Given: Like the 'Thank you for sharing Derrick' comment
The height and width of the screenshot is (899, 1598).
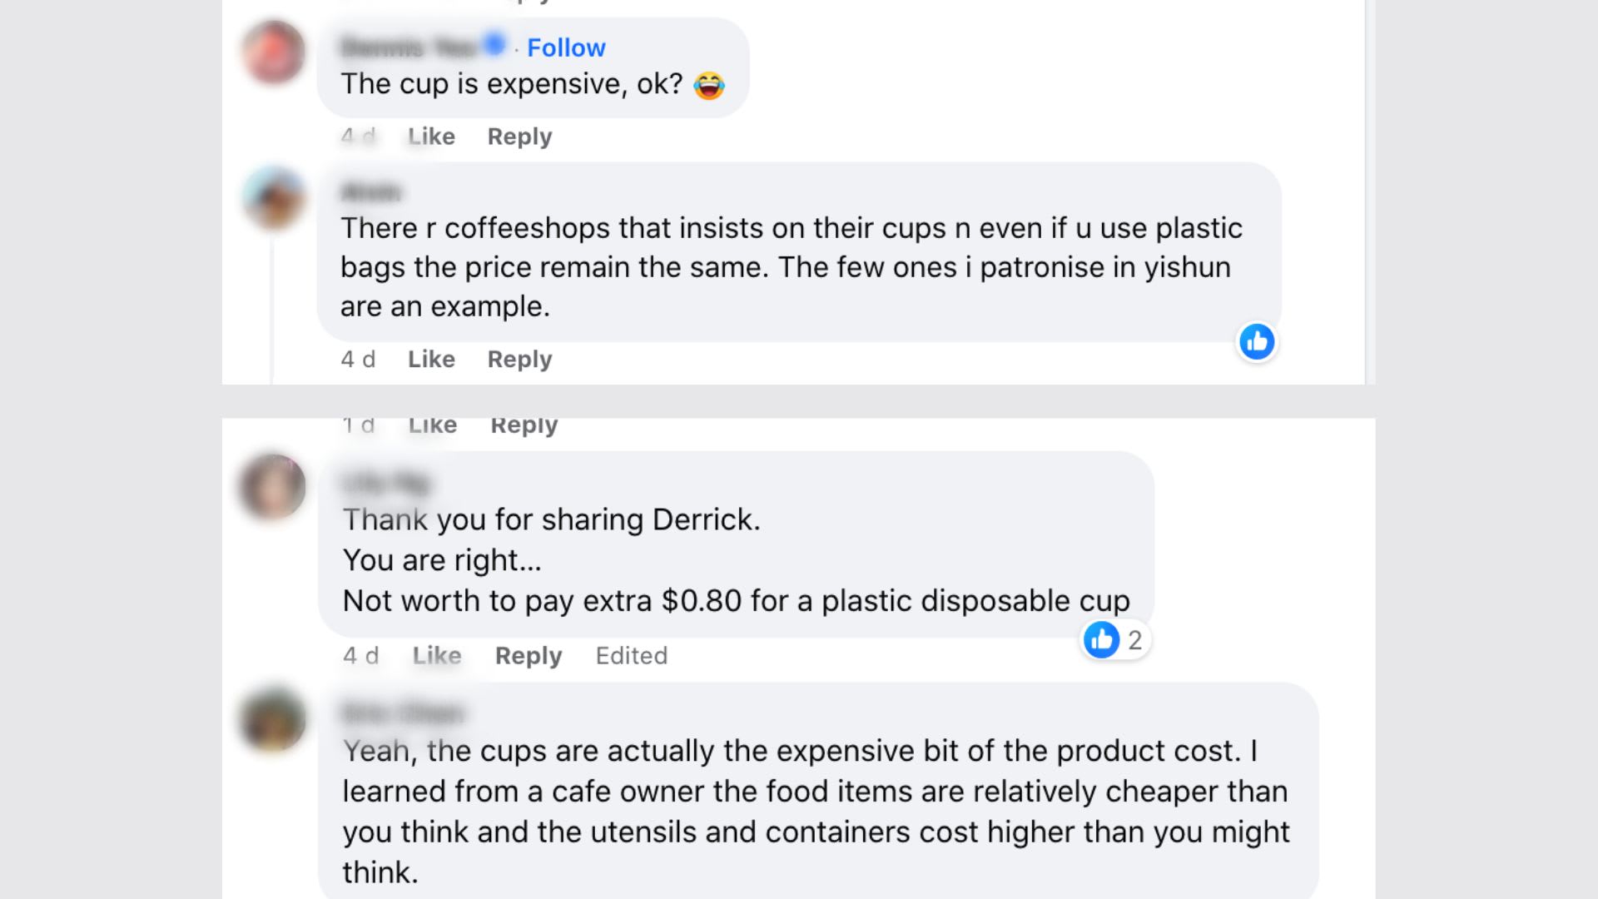Looking at the screenshot, I should click(x=437, y=656).
